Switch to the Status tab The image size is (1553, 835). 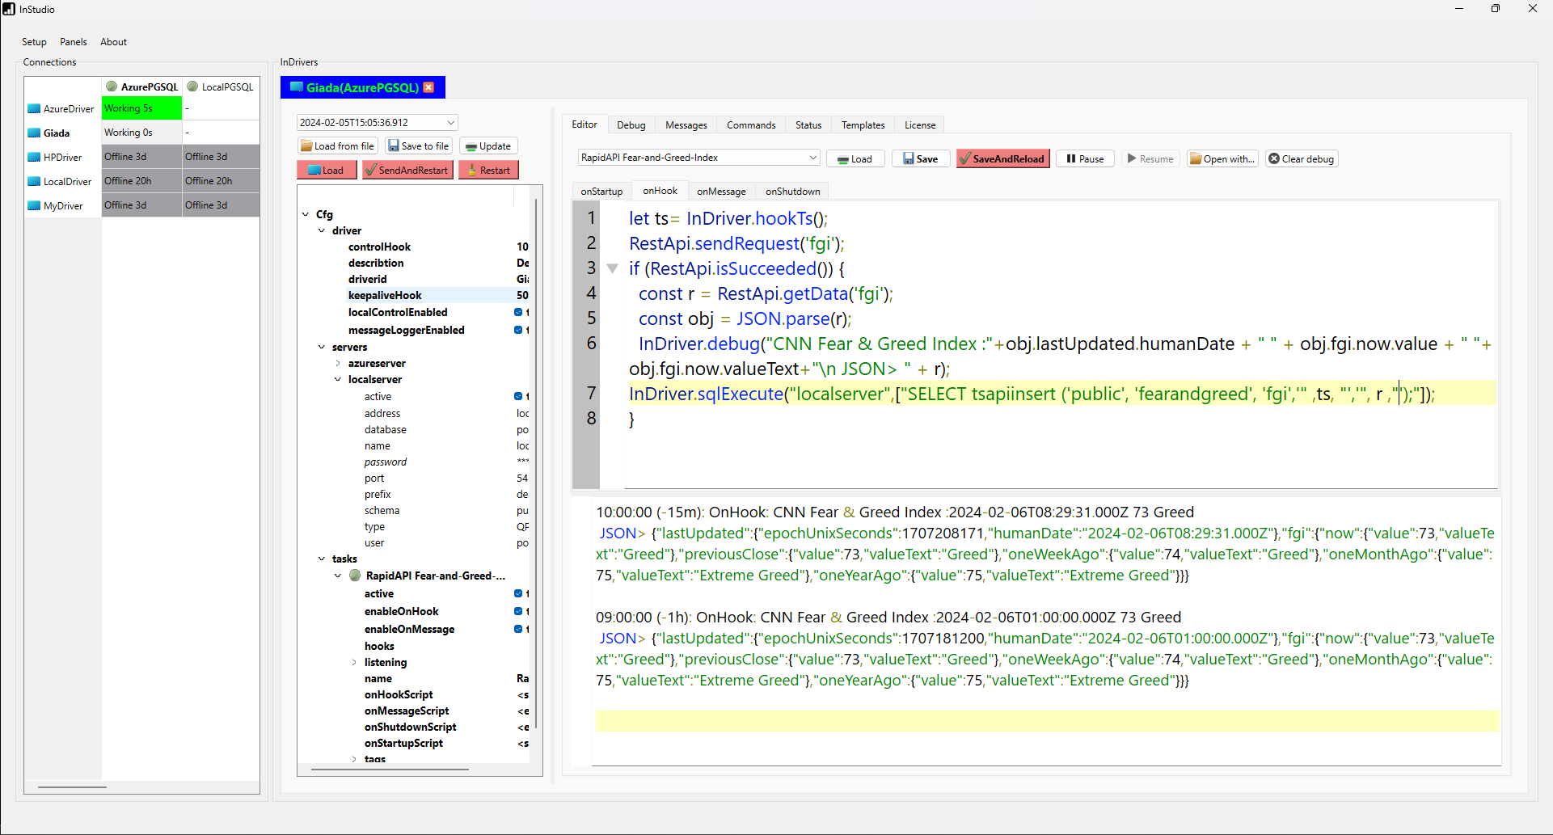808,125
